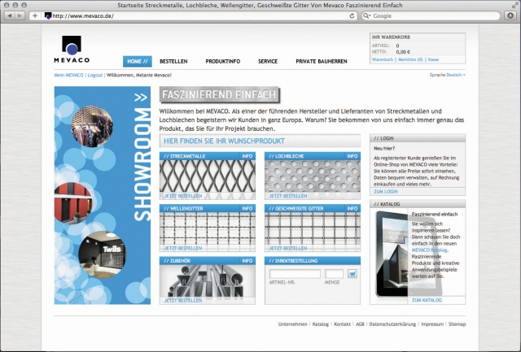Click Jetzt bestellen under Wellengitter
The image size is (521, 352).
point(182,249)
